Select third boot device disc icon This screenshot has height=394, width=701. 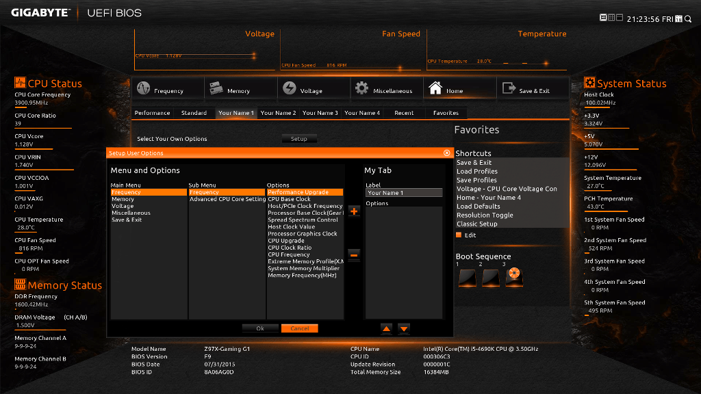tap(514, 276)
